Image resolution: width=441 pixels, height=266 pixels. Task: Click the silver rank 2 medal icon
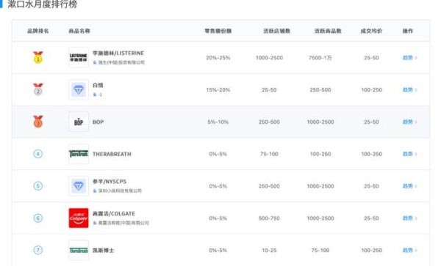(38, 89)
